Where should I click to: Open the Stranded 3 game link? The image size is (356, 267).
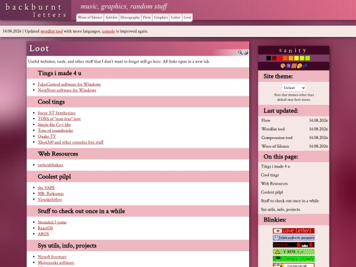point(52,222)
